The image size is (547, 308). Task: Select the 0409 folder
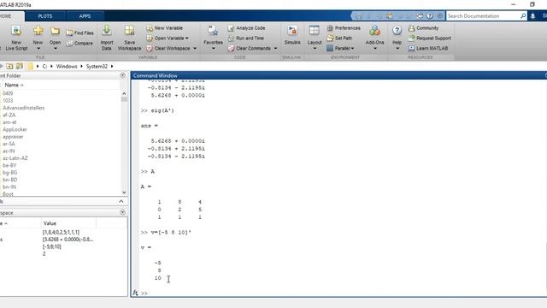click(x=8, y=93)
